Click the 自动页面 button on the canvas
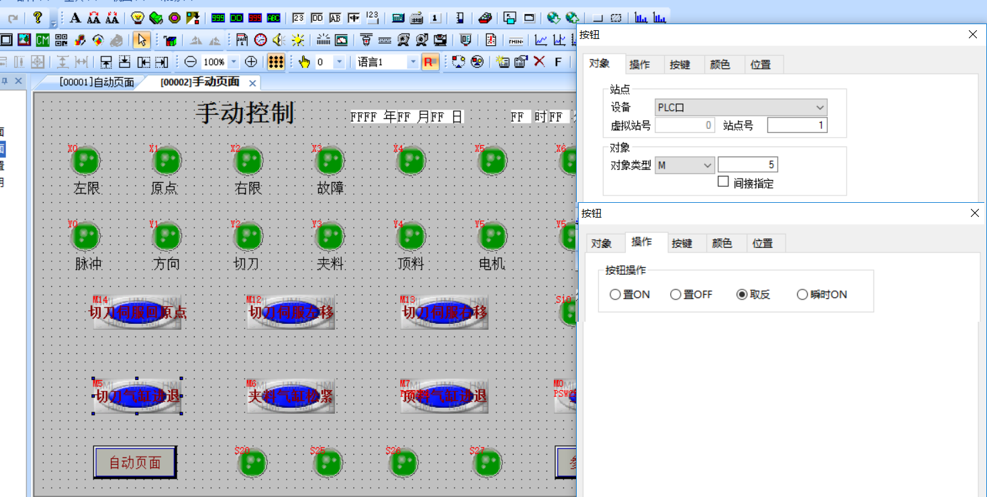This screenshot has height=497, width=987. click(135, 462)
